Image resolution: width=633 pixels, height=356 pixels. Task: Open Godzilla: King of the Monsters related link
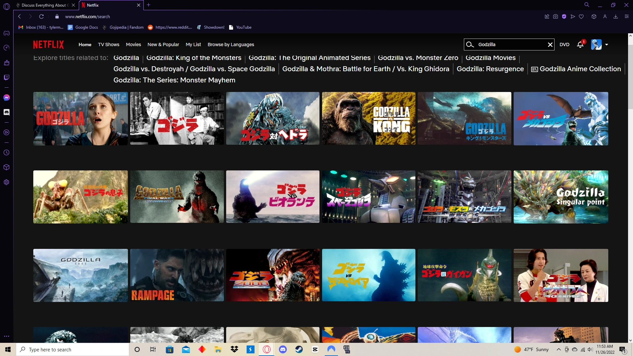tap(194, 58)
